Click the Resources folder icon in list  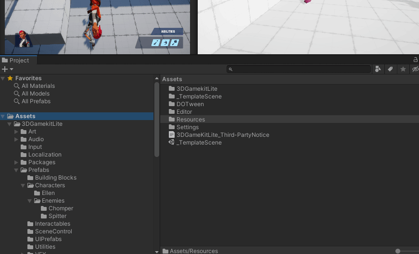coord(172,119)
